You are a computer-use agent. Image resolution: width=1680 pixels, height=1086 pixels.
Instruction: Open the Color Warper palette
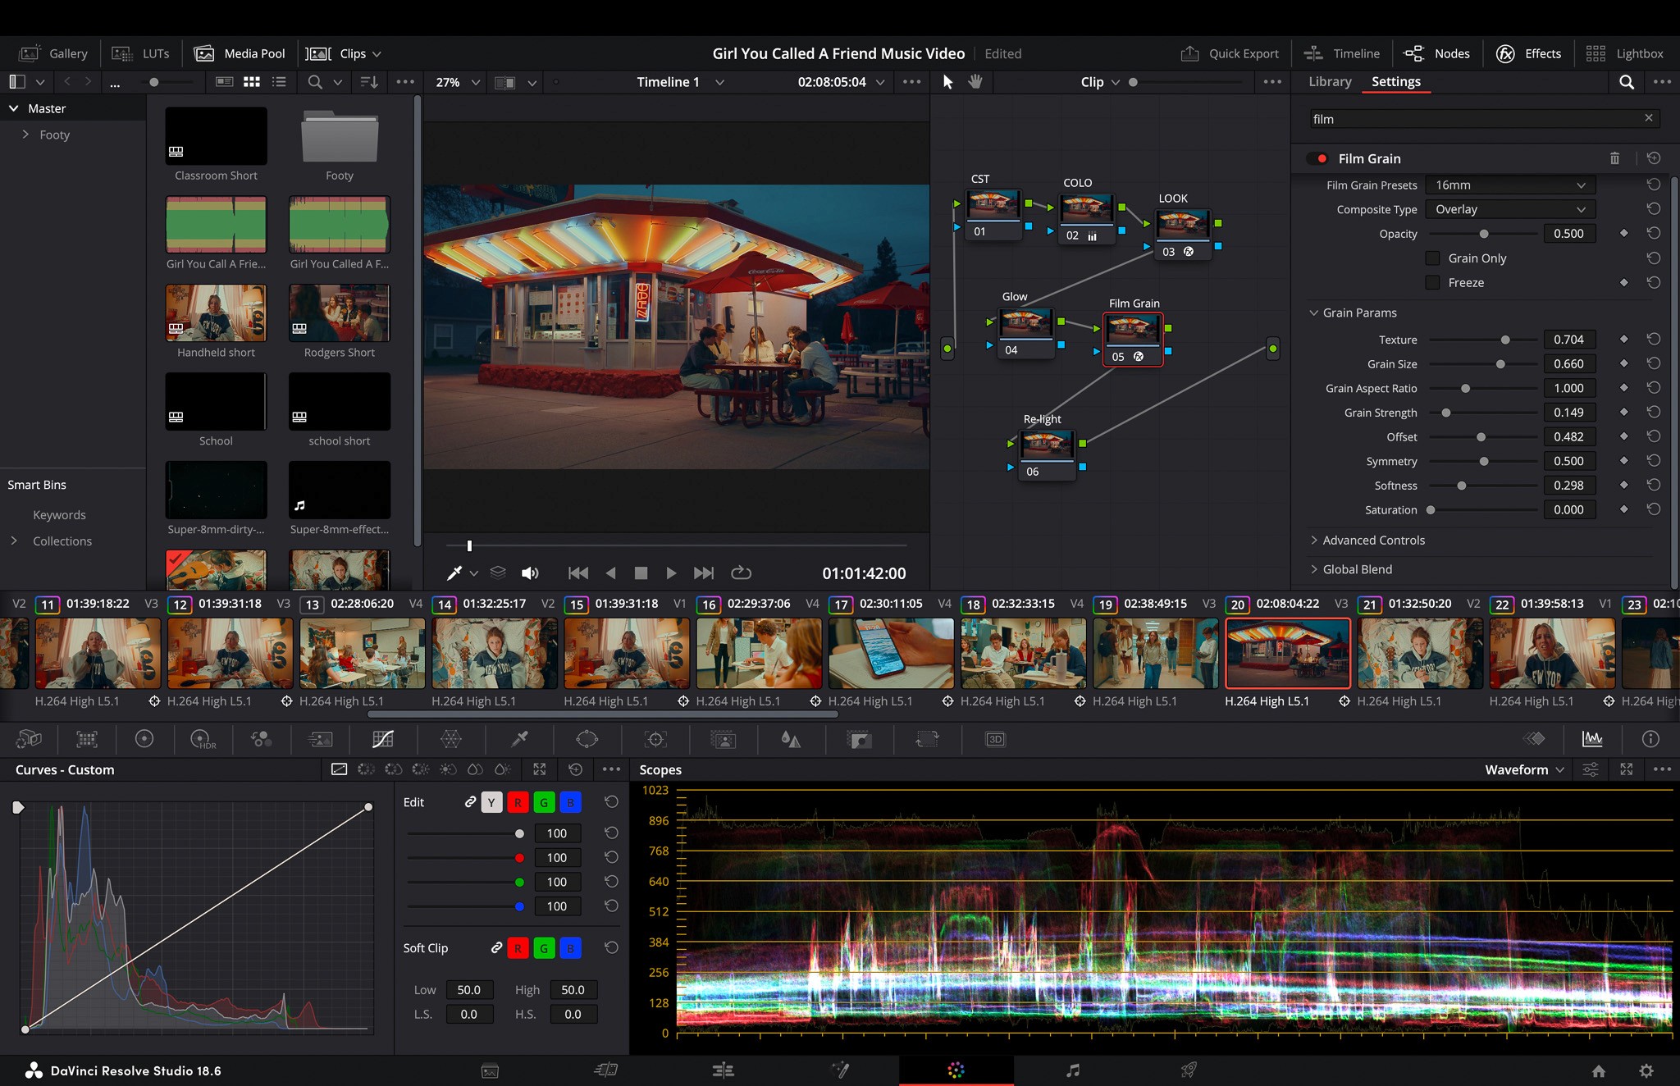(x=451, y=739)
